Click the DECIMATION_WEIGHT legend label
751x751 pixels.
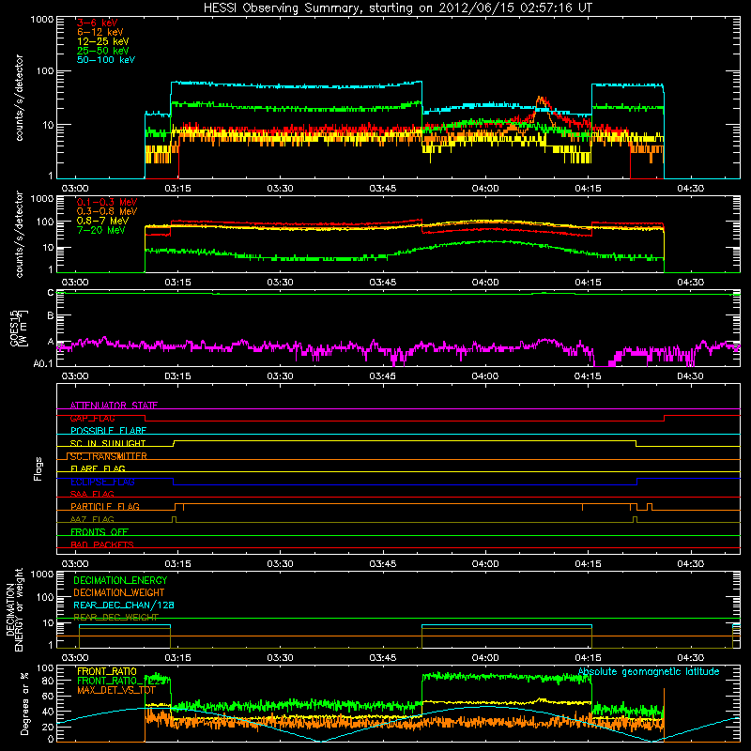pos(119,592)
